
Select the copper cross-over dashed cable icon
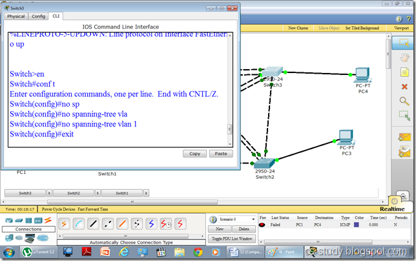(107, 224)
